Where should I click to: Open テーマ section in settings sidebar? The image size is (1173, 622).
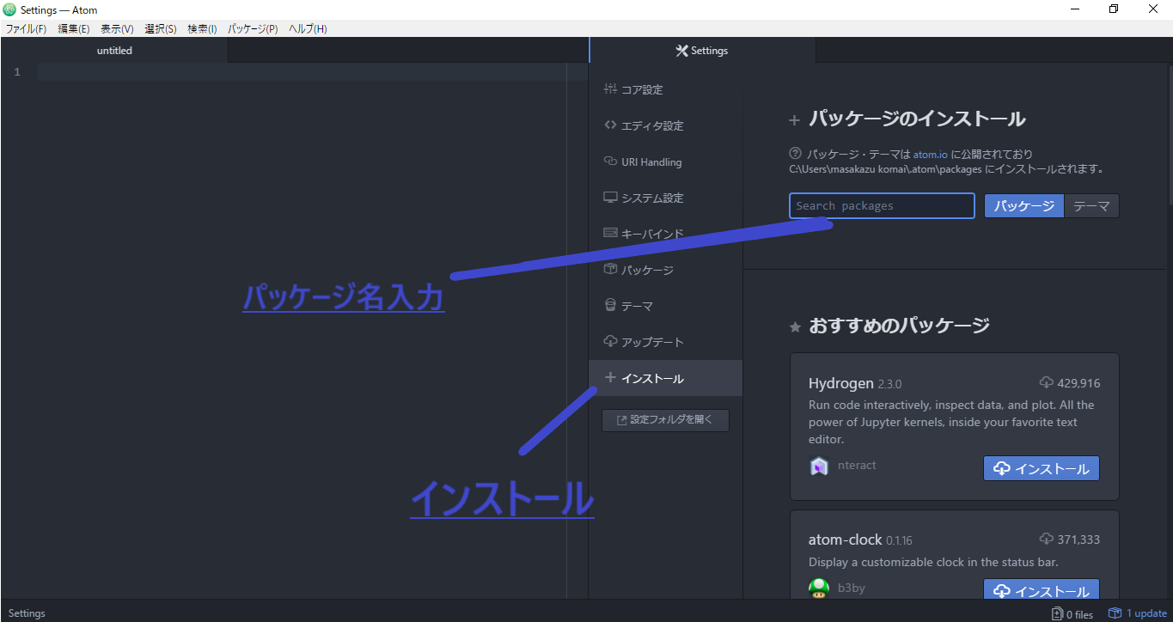click(665, 306)
